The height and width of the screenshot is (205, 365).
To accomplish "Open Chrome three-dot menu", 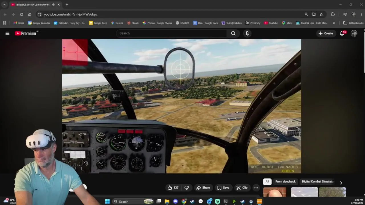I will click(362, 14).
